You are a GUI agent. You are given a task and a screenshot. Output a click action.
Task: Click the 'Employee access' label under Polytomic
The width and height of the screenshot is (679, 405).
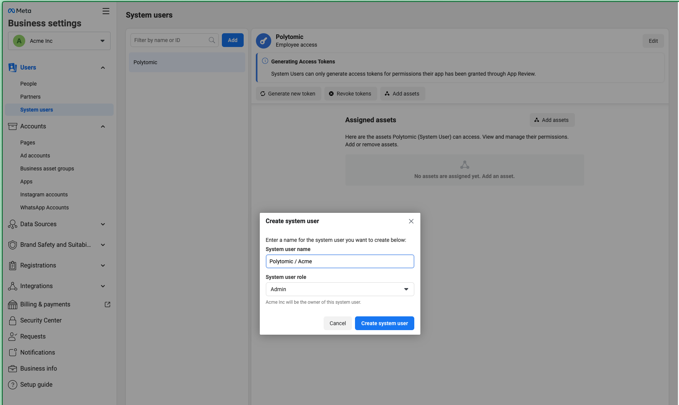click(296, 45)
